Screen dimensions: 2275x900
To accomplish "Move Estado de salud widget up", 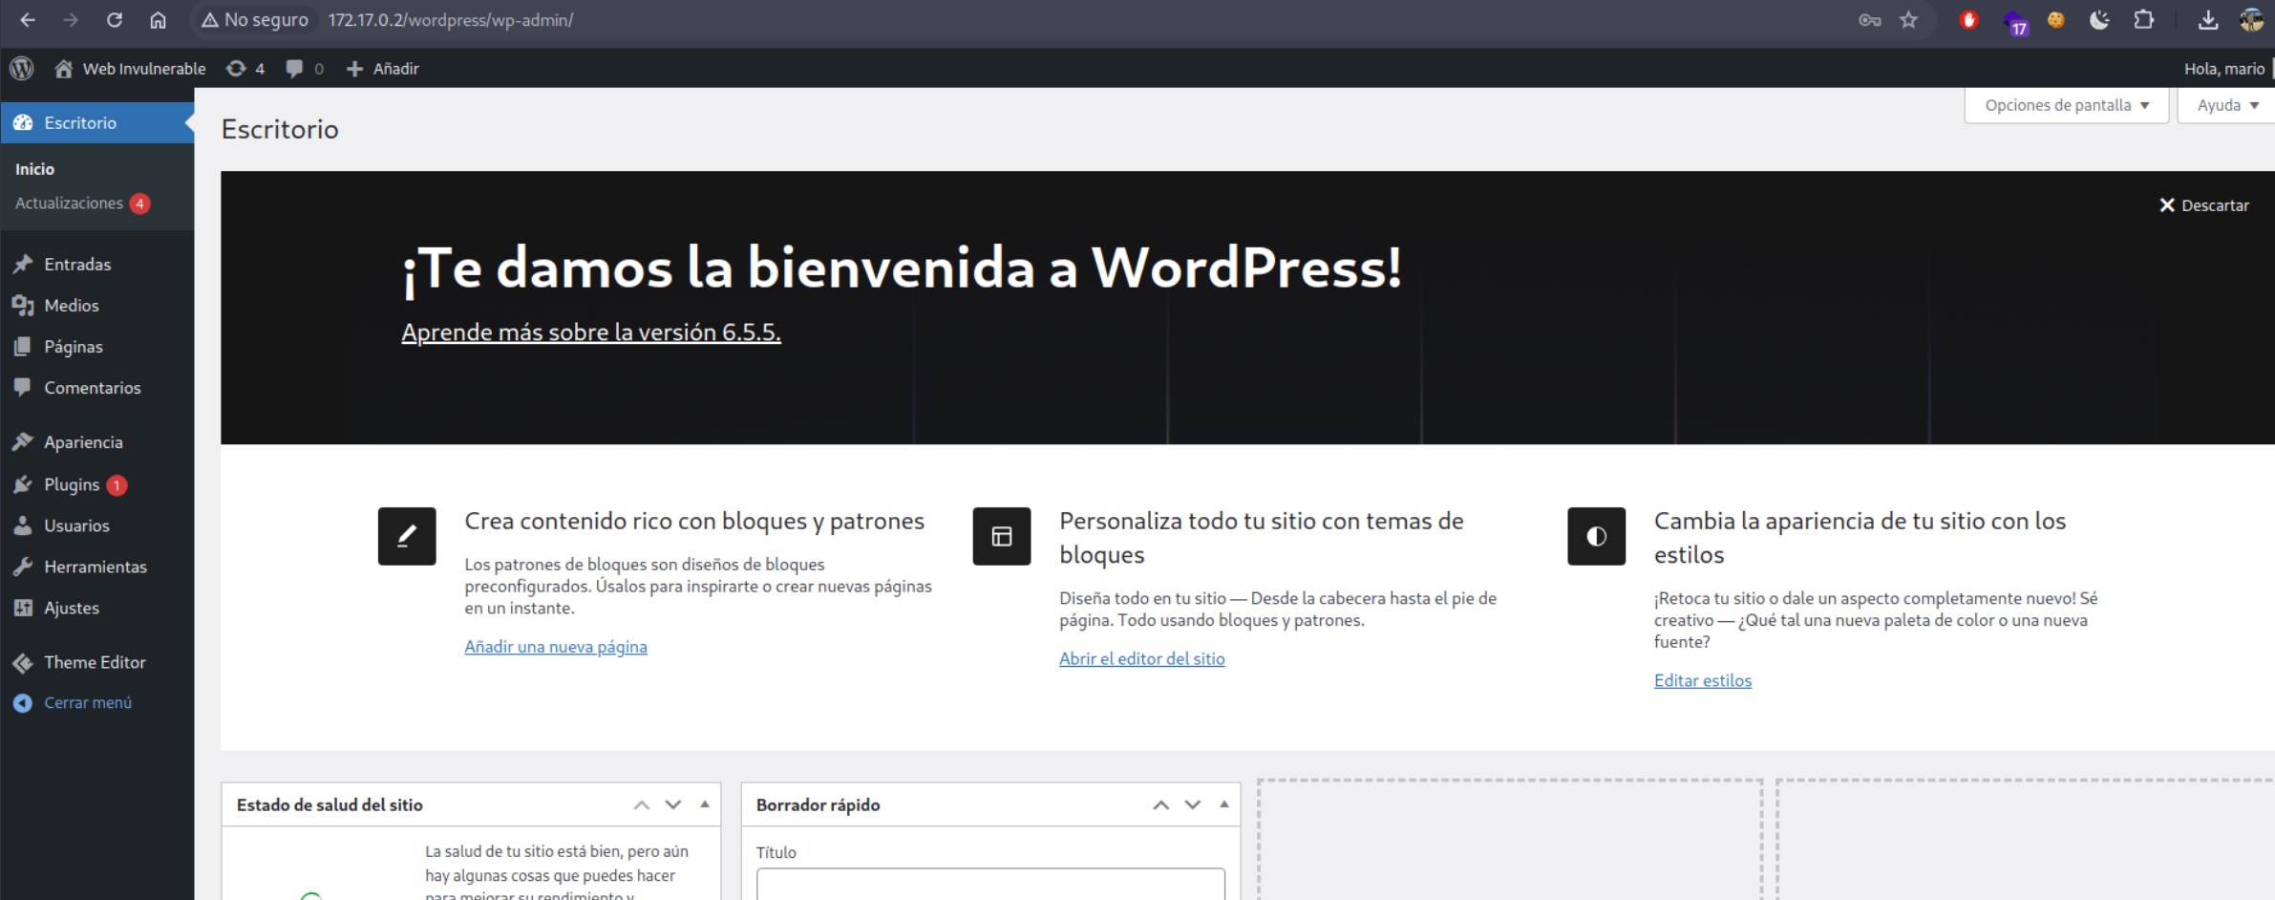I will pyautogui.click(x=642, y=804).
